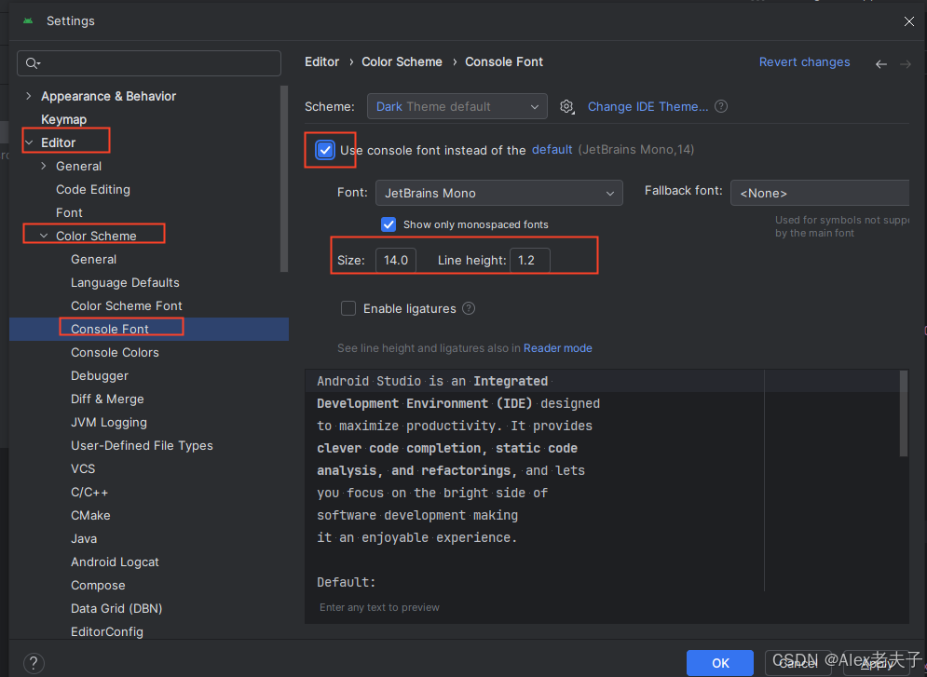Click Color Scheme in breadcrumb
Screen dimensions: 927x677
pyautogui.click(x=402, y=62)
